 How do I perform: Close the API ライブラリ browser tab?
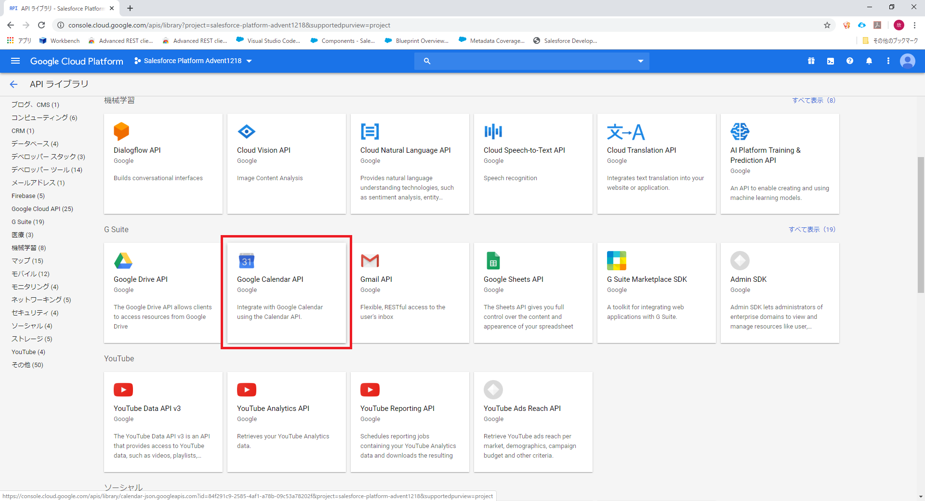point(112,8)
